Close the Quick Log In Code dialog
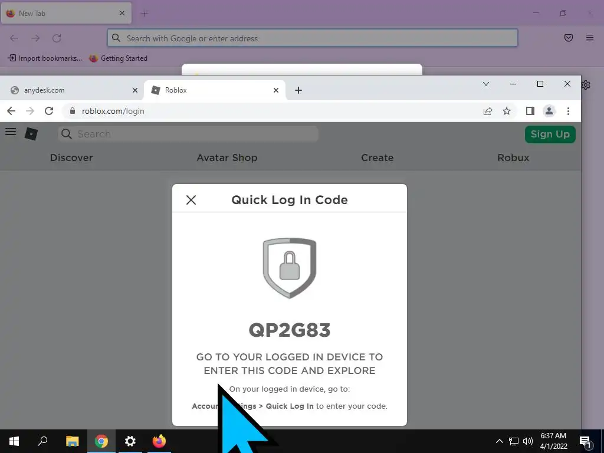This screenshot has width=604, height=453. tap(191, 200)
